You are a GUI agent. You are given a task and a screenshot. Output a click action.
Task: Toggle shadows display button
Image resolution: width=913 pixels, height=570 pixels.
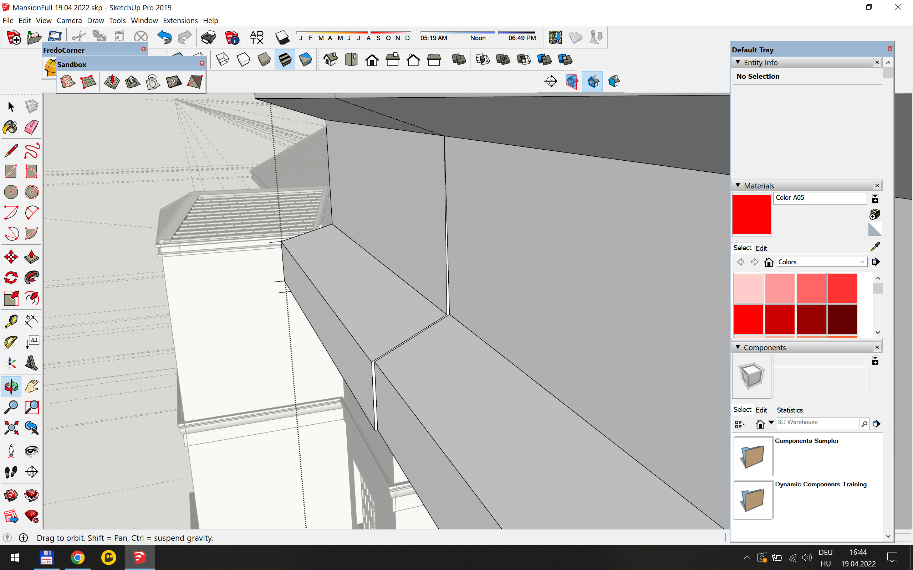click(282, 37)
